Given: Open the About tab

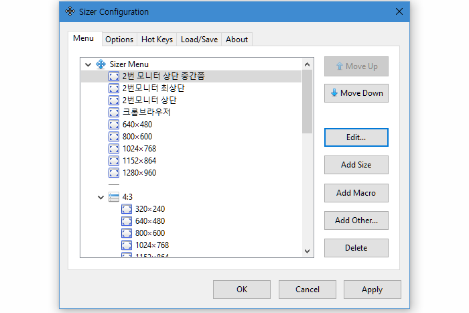Looking at the screenshot, I should click(x=237, y=40).
